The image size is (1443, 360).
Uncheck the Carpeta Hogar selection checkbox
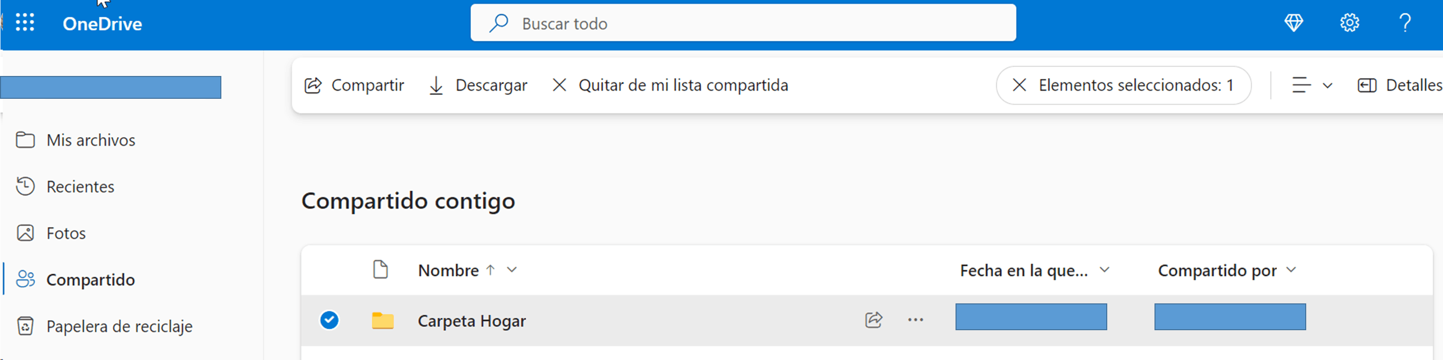[x=329, y=320]
